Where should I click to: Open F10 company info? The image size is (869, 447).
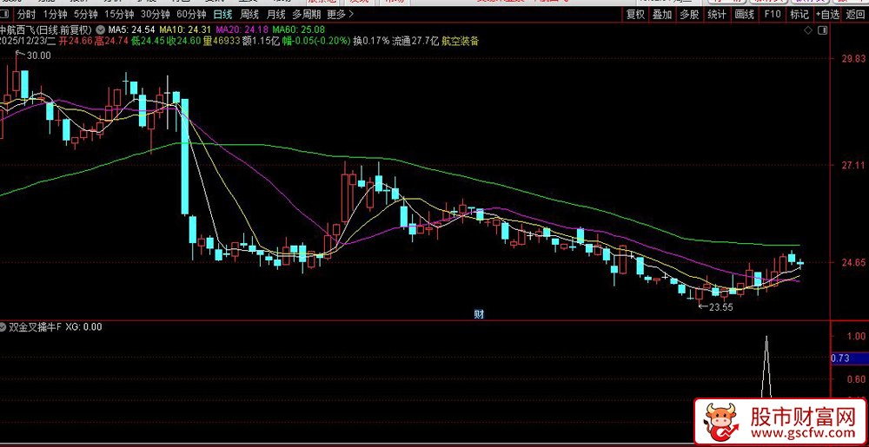pos(772,15)
